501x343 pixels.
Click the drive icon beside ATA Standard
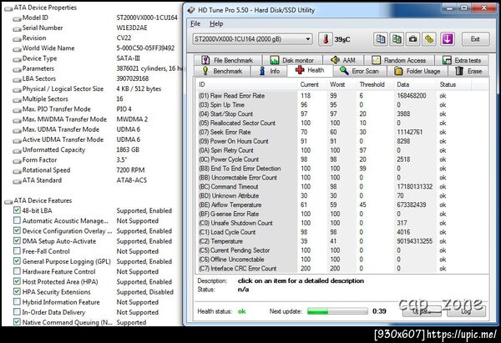click(x=17, y=181)
